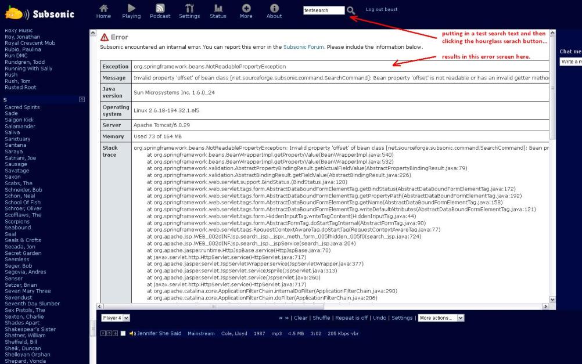The width and height of the screenshot is (582, 364).
Task: Expand the More actions dropdown
Action: point(441,318)
